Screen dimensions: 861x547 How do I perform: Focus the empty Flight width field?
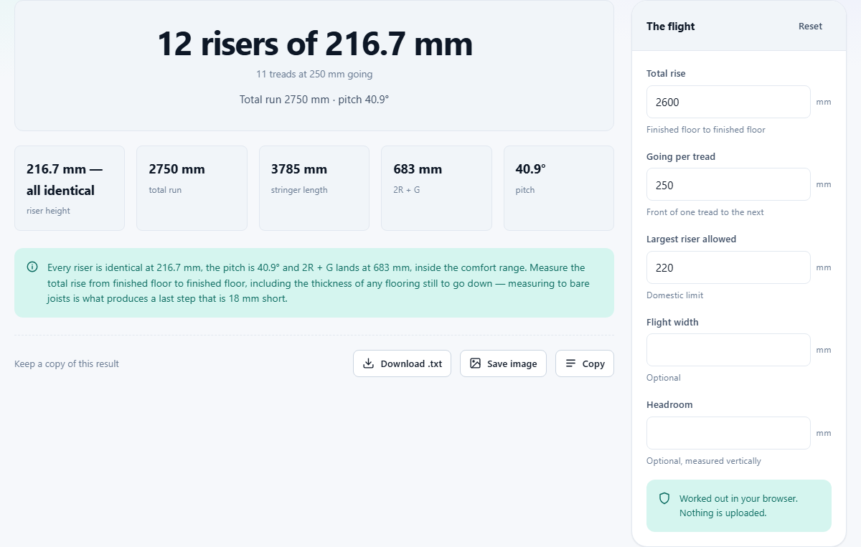click(728, 350)
